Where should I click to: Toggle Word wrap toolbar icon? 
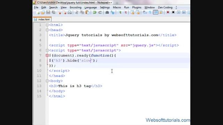(x=145, y=12)
